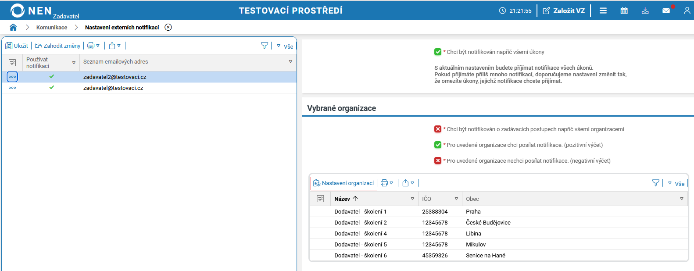This screenshot has height=271, width=694.
Task: Click Obec cell Senice na Hané
Action: pos(486,255)
